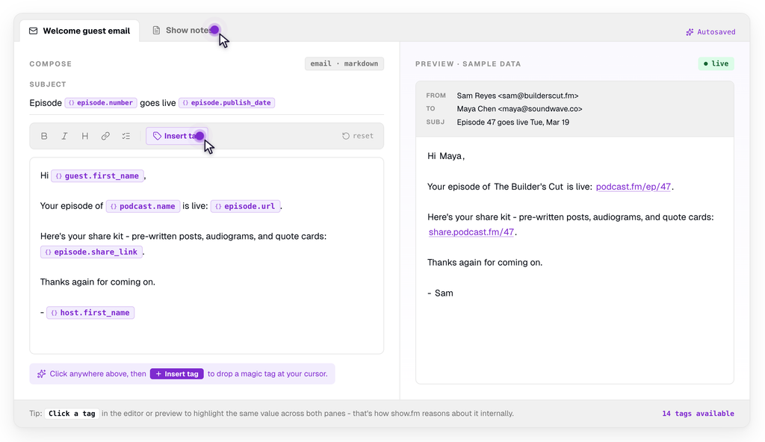The image size is (765, 442).
Task: Click the preview recipient Maya Chen address
Action: (x=520, y=109)
